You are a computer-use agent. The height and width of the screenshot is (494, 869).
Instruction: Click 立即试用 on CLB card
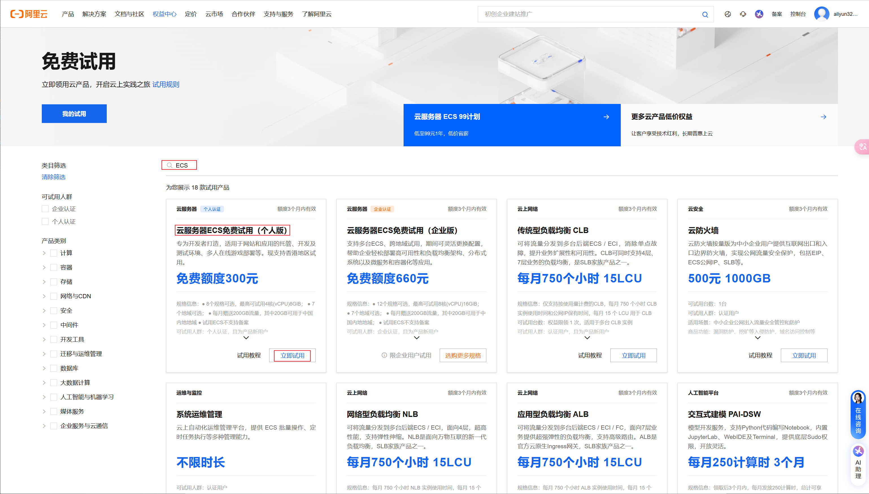pyautogui.click(x=633, y=355)
